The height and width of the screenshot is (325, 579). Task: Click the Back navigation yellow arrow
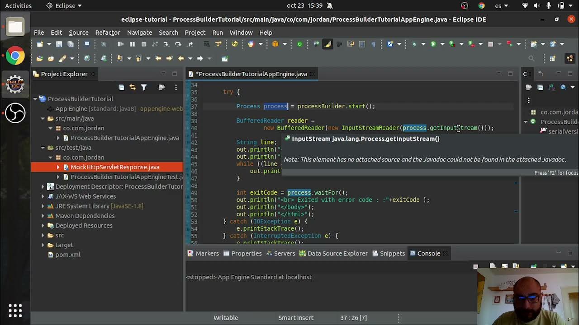tap(181, 58)
